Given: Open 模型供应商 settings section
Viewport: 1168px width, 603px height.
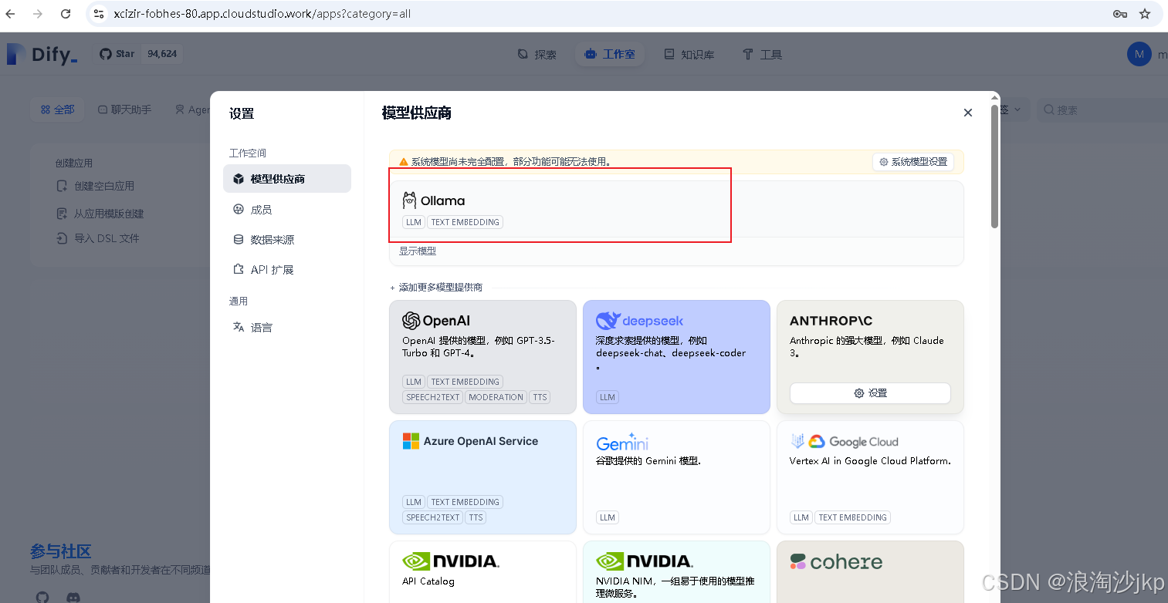Looking at the screenshot, I should coord(287,178).
